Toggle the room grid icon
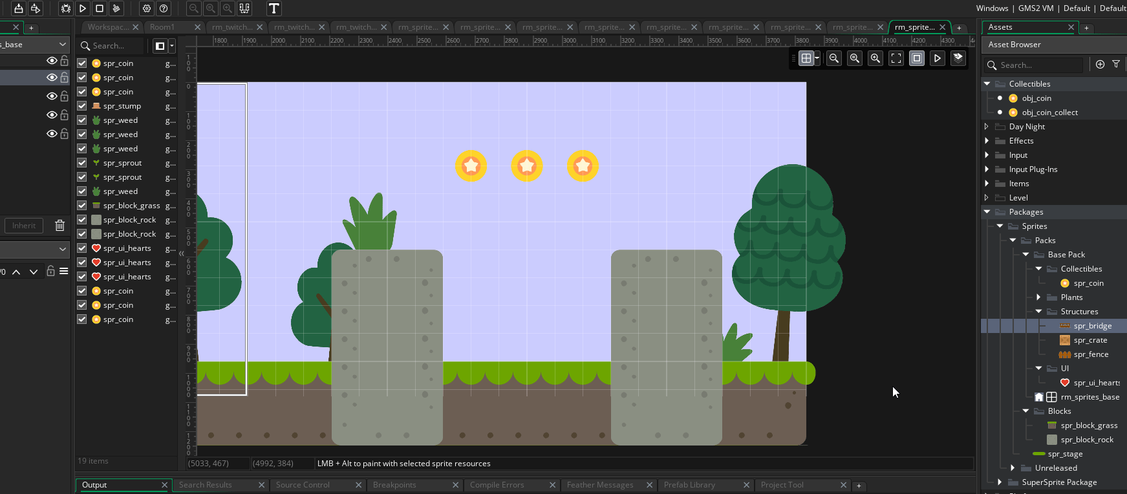Screen dimensions: 1127x494 [806, 58]
